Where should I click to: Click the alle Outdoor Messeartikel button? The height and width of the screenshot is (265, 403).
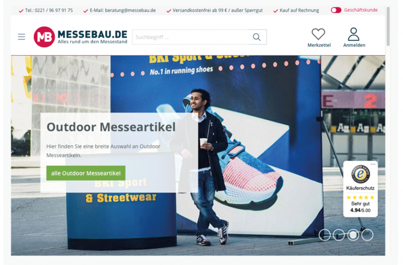86,173
